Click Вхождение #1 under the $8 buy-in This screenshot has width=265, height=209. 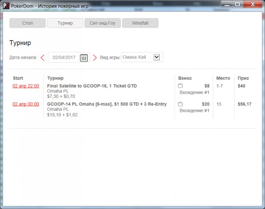[194, 93]
